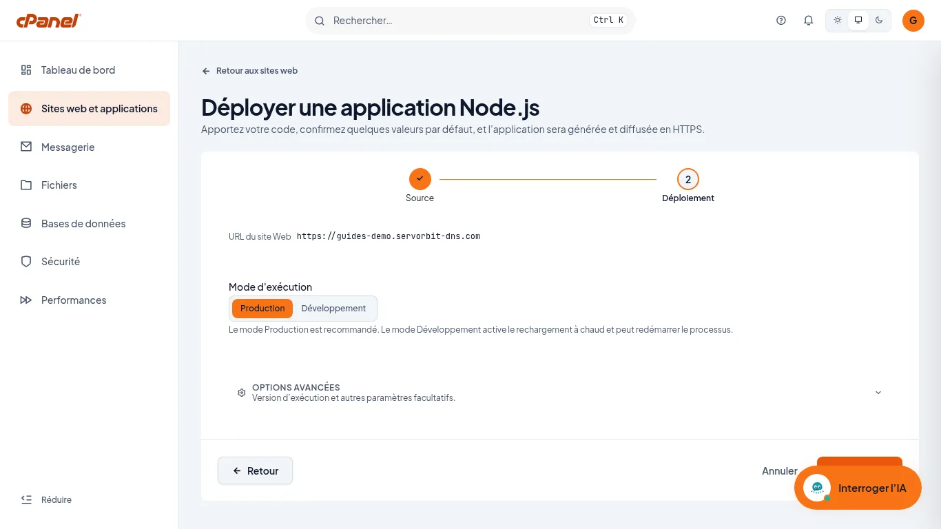Click the Sécurité shield icon
The image size is (941, 529).
tap(26, 262)
